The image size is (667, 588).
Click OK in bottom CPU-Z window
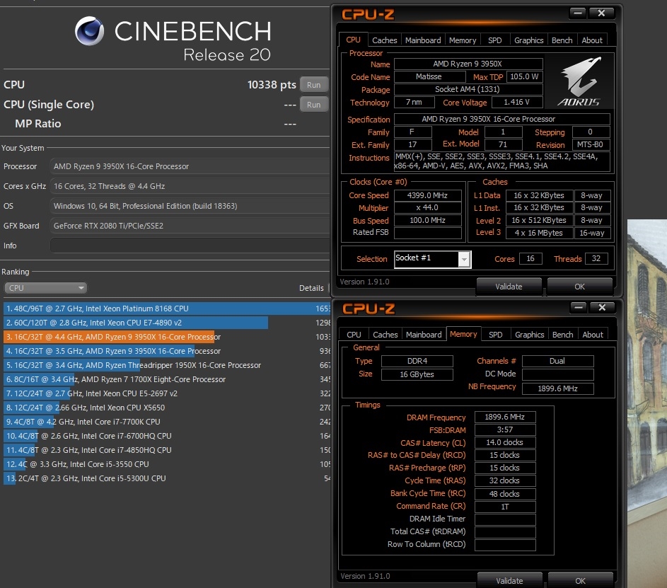tap(580, 581)
